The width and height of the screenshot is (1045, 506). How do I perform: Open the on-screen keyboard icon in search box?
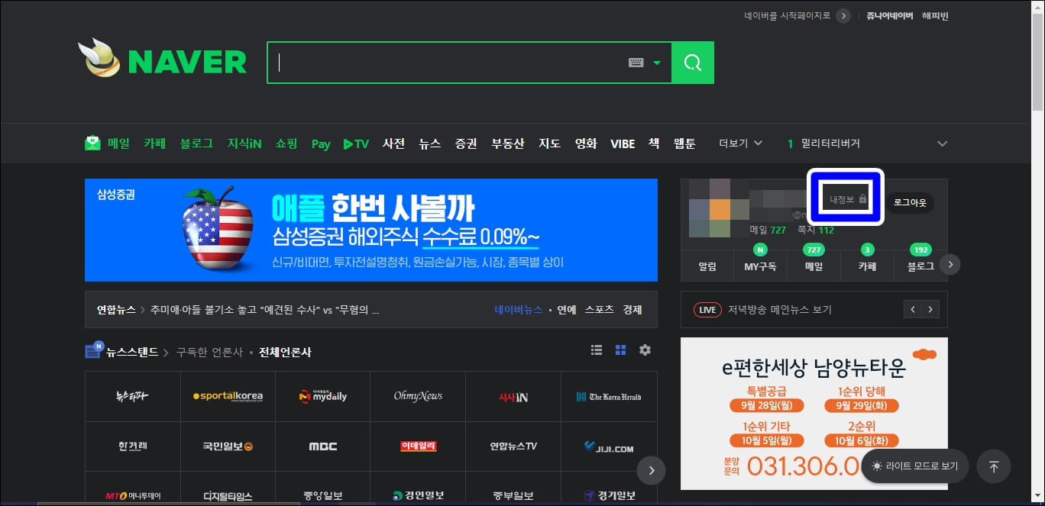coord(636,63)
